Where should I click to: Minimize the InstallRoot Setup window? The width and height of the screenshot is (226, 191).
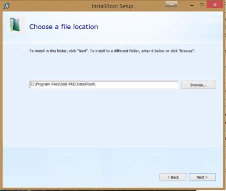click(192, 6)
